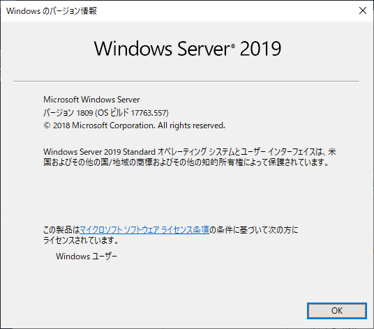This screenshot has width=374, height=329.
Task: Click the 'ライセンスされています。' line
Action: tap(81, 240)
